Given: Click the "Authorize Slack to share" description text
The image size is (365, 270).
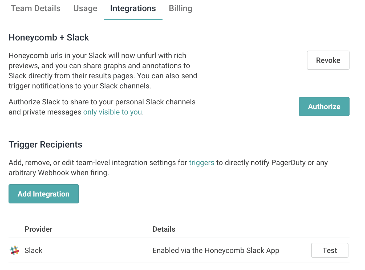Looking at the screenshot, I should click(102, 102).
